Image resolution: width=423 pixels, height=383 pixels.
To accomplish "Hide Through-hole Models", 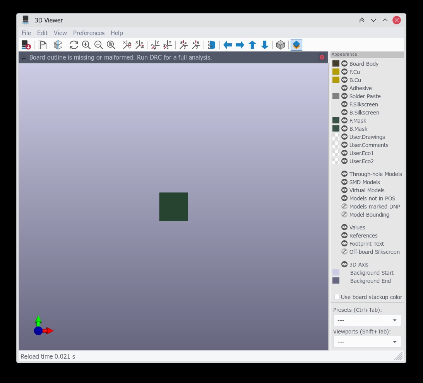I will pos(344,174).
